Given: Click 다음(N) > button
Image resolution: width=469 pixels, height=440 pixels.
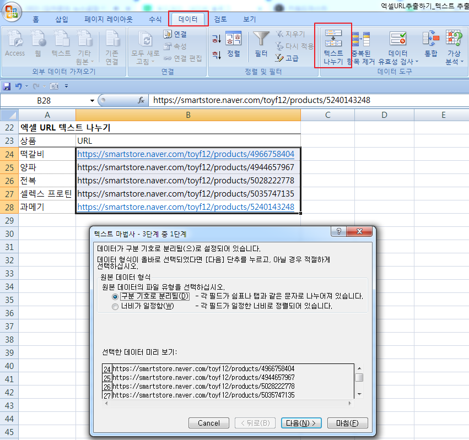Looking at the screenshot, I should [301, 423].
